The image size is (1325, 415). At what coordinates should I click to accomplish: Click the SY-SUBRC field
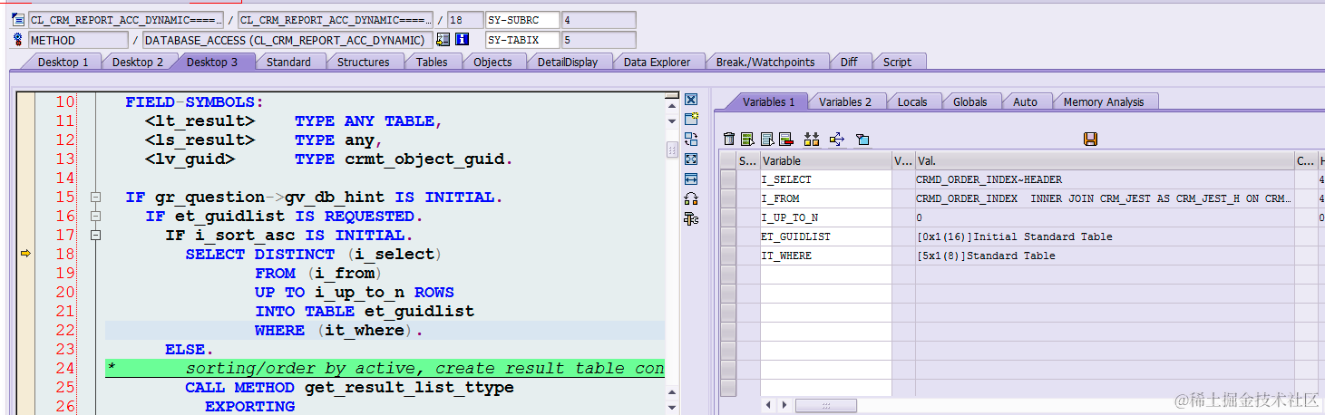521,19
